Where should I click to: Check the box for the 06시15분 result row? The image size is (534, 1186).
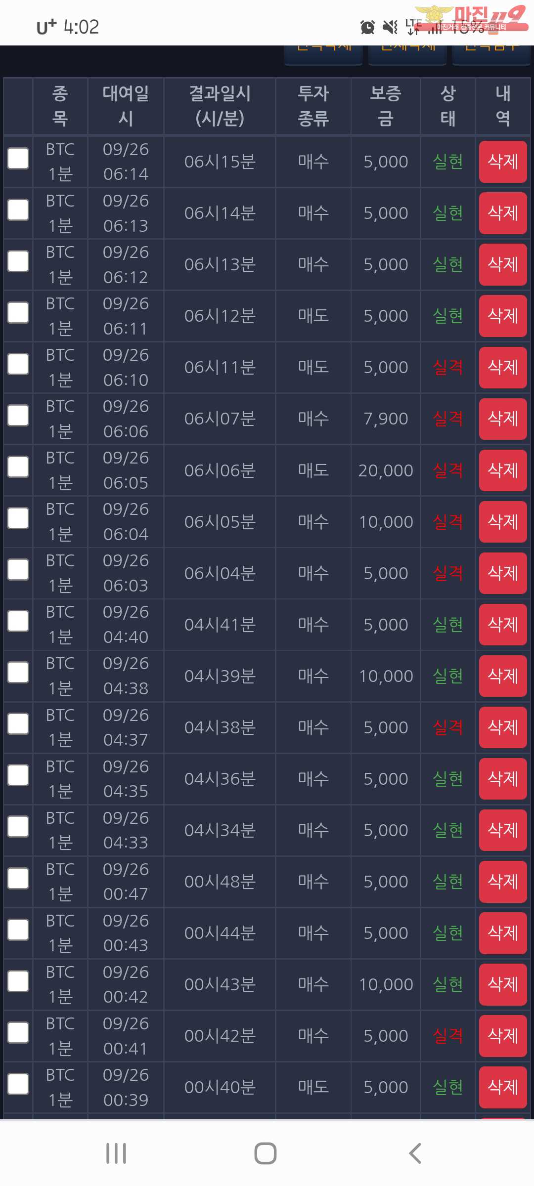click(x=18, y=159)
